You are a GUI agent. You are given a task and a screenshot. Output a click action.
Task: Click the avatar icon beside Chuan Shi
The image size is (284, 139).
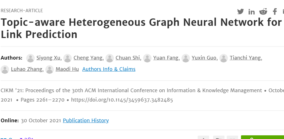(x=110, y=58)
